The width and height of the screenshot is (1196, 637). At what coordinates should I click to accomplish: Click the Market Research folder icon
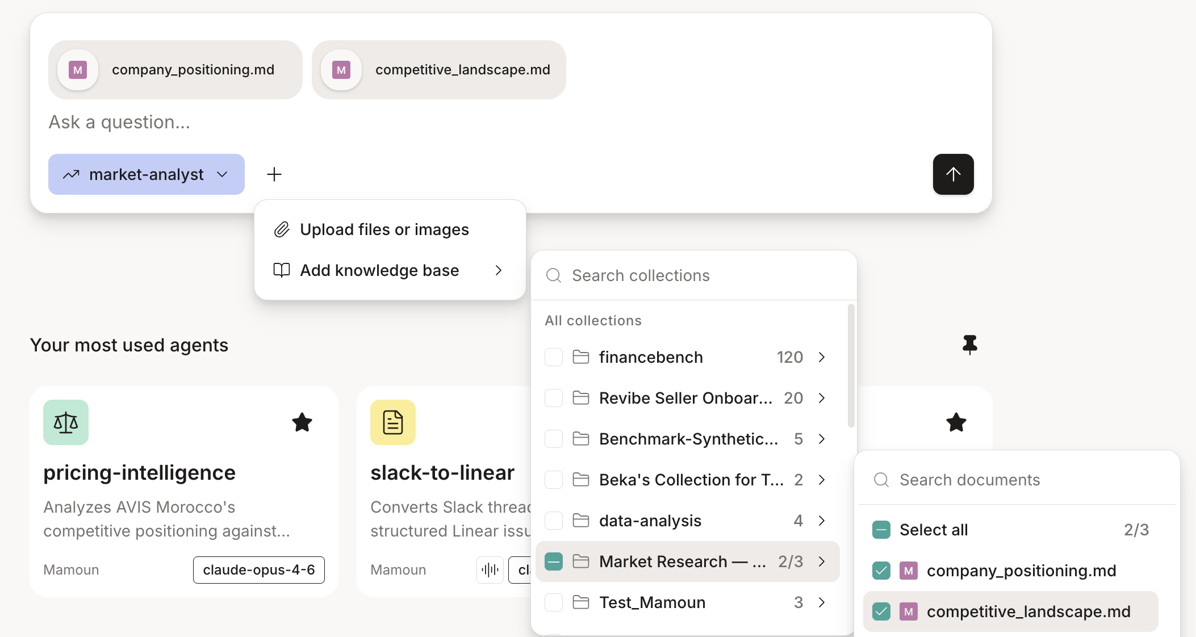(581, 561)
